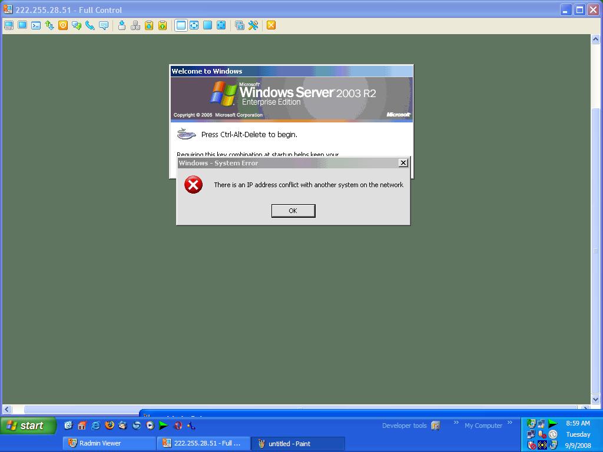Select Stretch view mode icon
Screen dimensions: 603x452
pyautogui.click(x=194, y=25)
